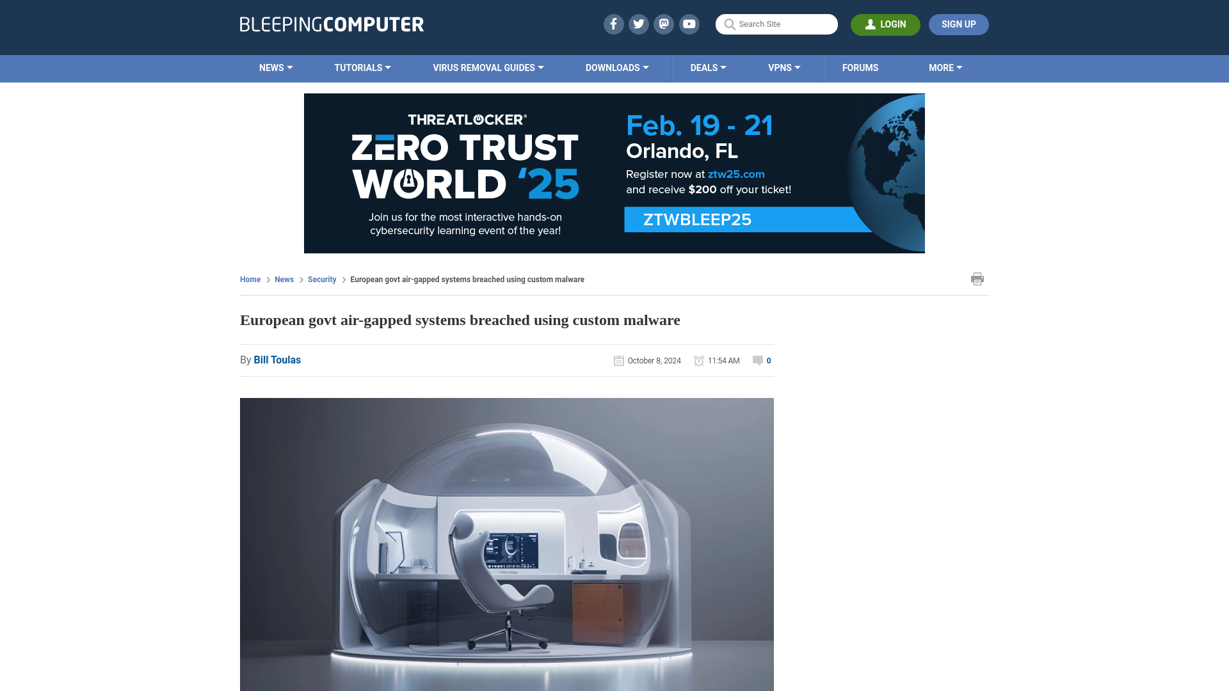Open the Twitter social icon link
Screen dimensions: 1229x691
point(638,24)
